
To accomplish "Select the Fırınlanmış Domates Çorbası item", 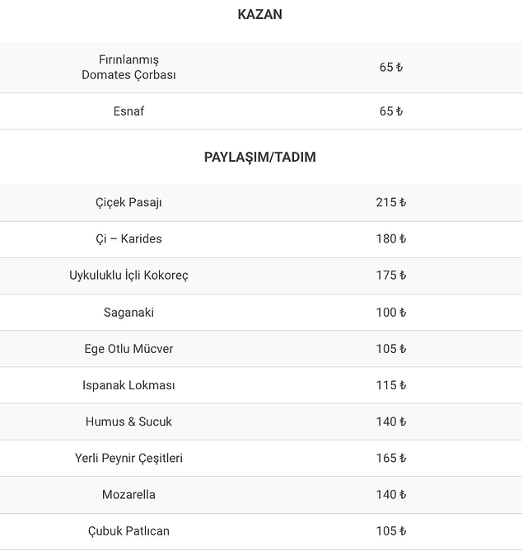I will pyautogui.click(x=128, y=67).
